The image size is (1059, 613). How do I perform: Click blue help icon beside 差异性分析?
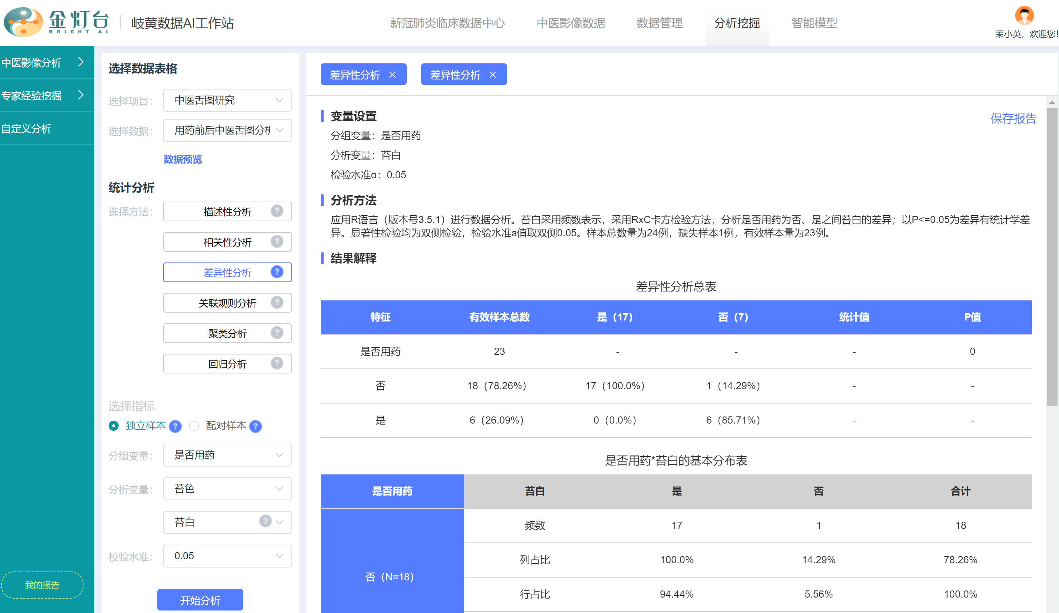coord(277,272)
